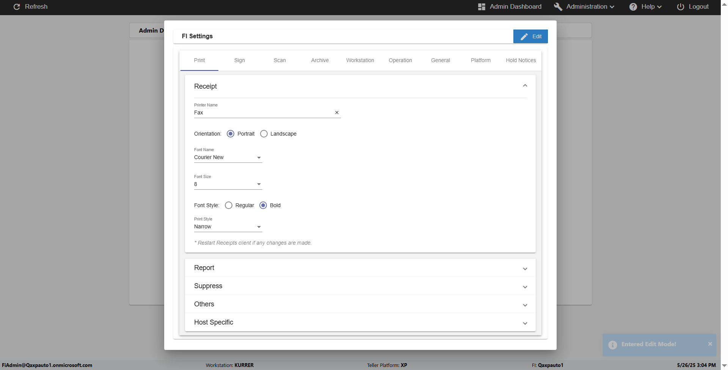Click the Administration wrench icon
This screenshot has height=370, width=728.
point(558,7)
